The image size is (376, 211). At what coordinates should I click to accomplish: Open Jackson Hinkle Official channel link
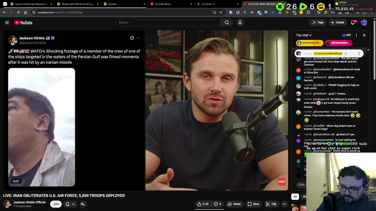[x=29, y=202]
